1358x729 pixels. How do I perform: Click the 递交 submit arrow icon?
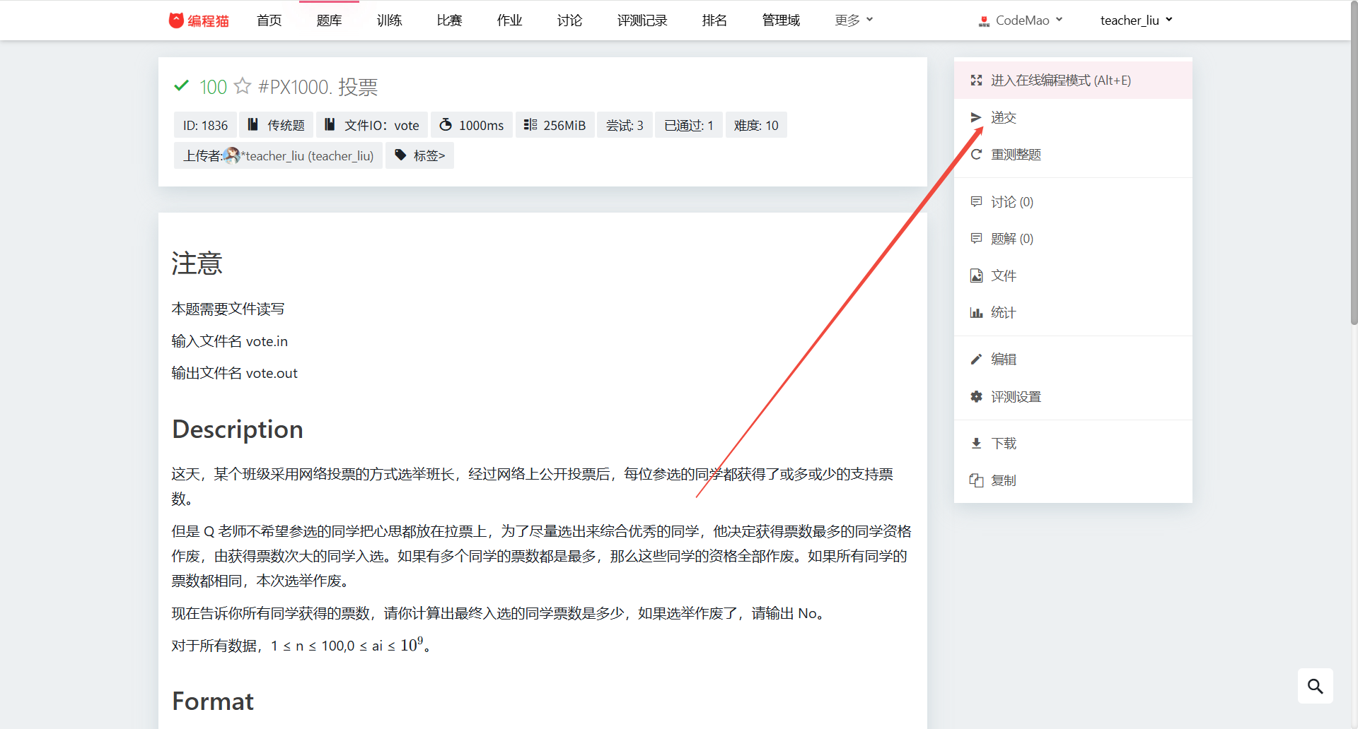976,117
